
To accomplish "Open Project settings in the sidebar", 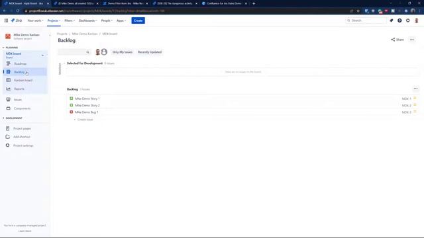I will 25,145.
